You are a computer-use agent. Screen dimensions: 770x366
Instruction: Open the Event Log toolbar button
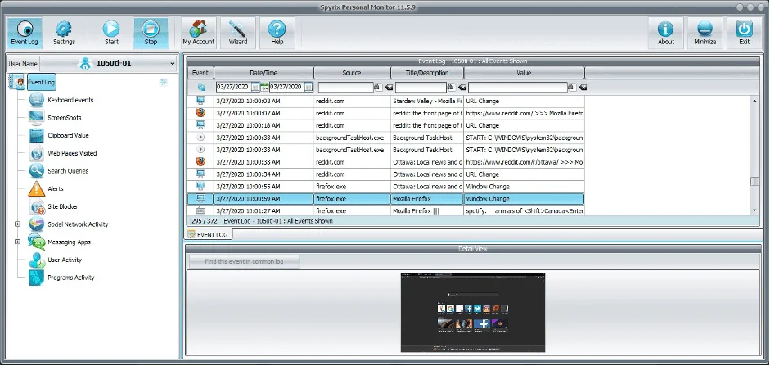pos(25,33)
